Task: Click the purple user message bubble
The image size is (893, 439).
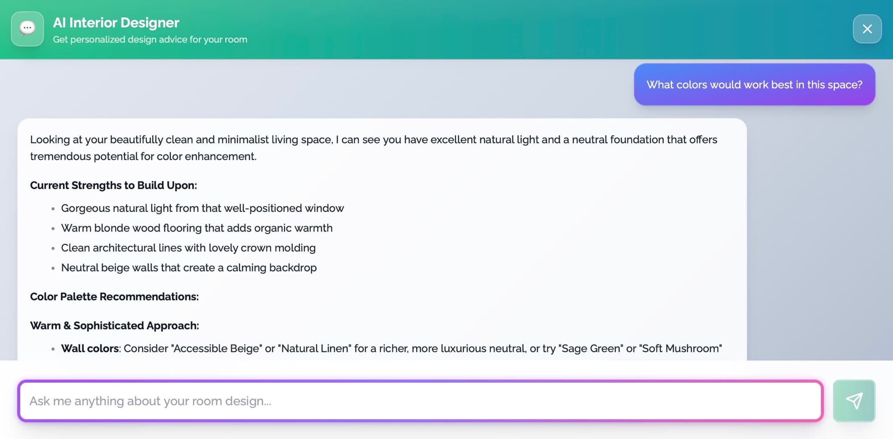Action: click(x=754, y=84)
